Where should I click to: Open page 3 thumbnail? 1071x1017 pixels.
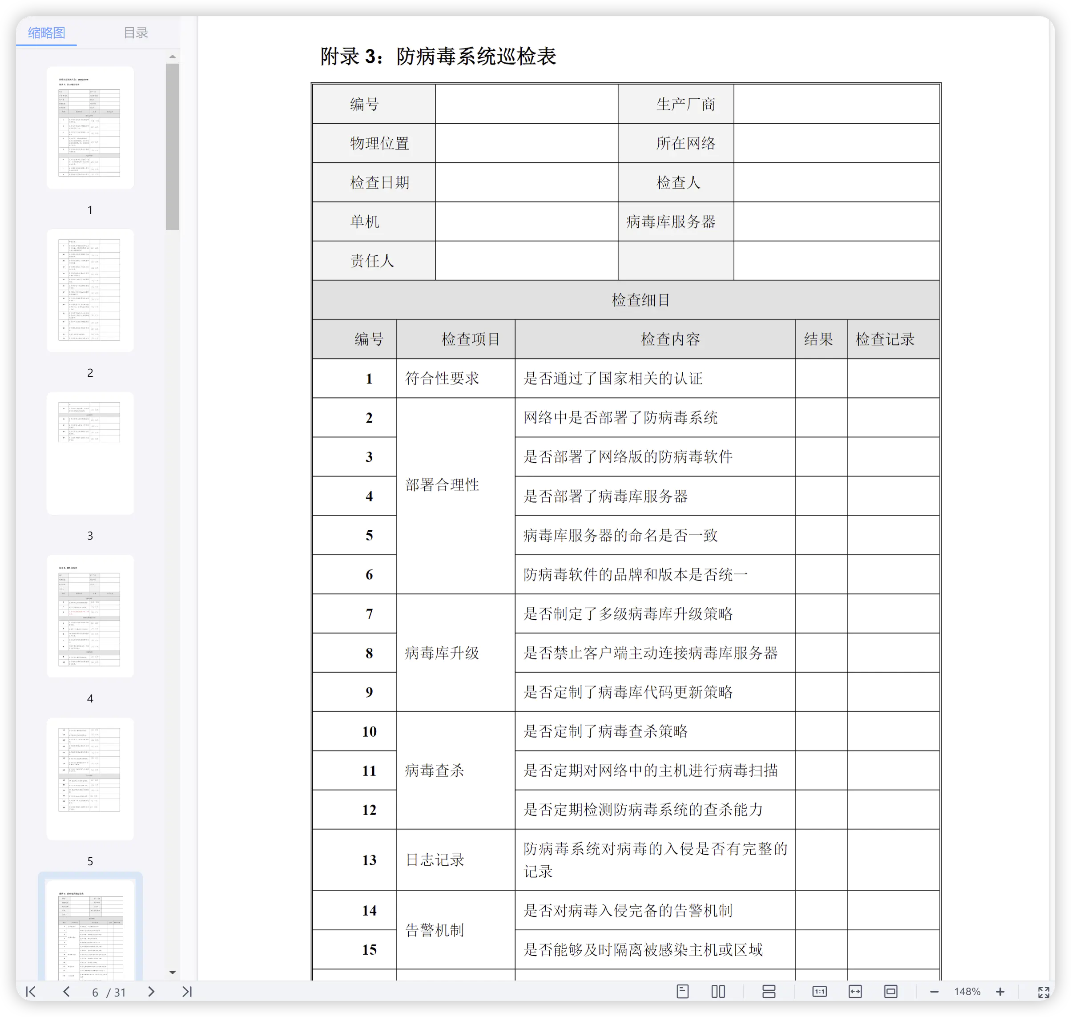90,453
